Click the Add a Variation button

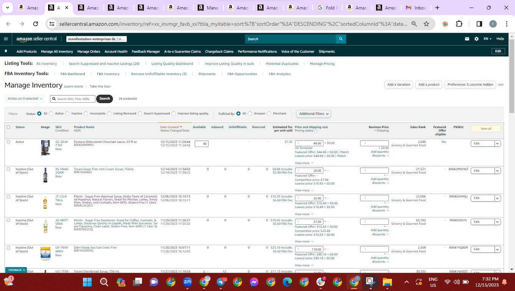[x=399, y=84]
